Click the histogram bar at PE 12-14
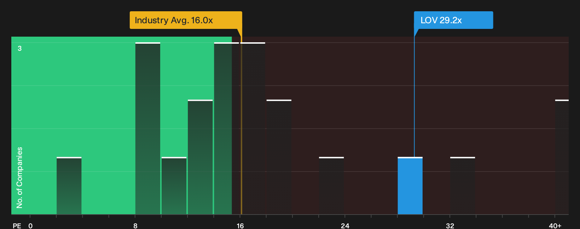The width and height of the screenshot is (580, 229). (200, 157)
